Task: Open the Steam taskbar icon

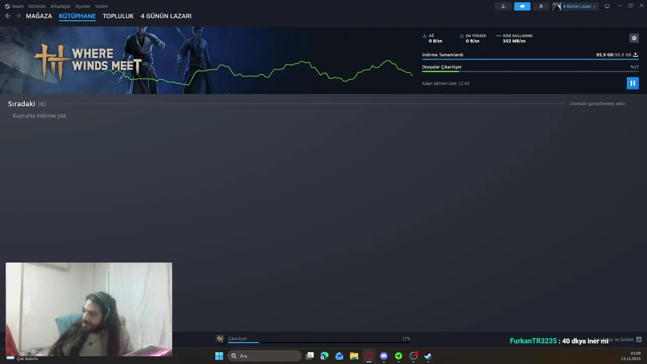Action: 428,356
